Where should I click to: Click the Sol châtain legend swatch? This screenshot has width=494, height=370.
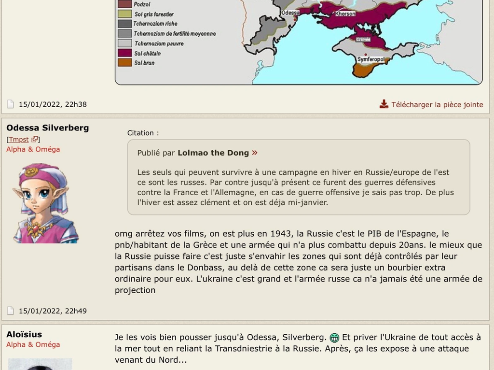pyautogui.click(x=124, y=53)
